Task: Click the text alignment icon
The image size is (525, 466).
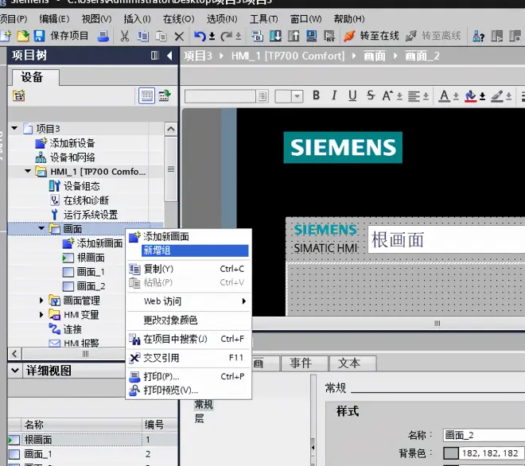Action: click(x=414, y=96)
